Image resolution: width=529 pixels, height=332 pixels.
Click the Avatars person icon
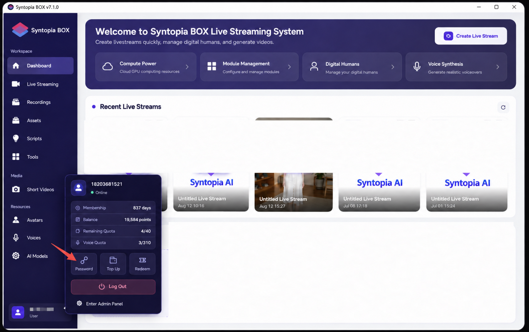pos(16,220)
